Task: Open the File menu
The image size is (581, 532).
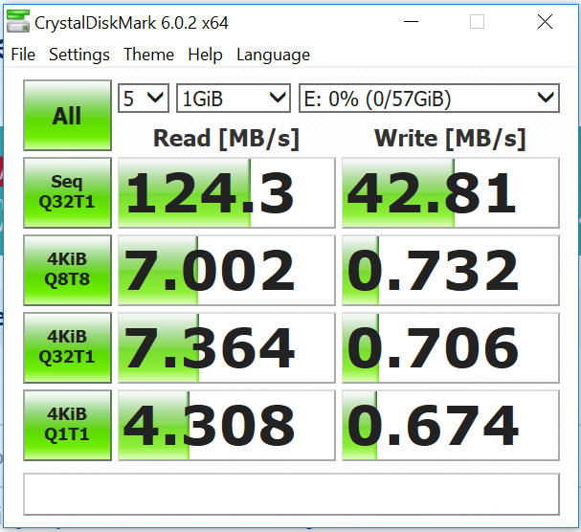Action: pos(23,55)
